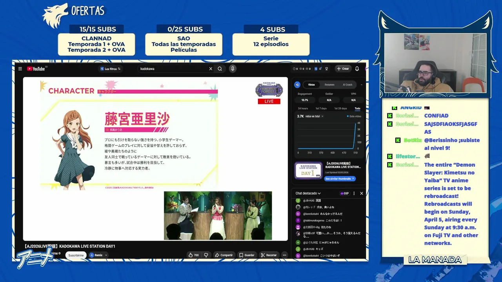Screen dimensions: 502x282
Task: Switch to the Resumen tab
Action: click(x=329, y=85)
